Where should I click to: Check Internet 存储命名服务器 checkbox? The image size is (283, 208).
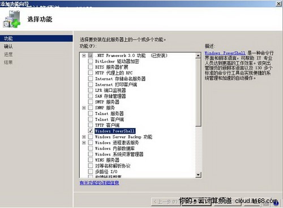click(91, 78)
